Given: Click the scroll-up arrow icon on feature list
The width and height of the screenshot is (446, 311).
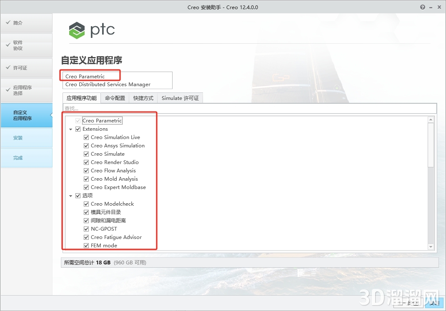Looking at the screenshot, I should 431,119.
